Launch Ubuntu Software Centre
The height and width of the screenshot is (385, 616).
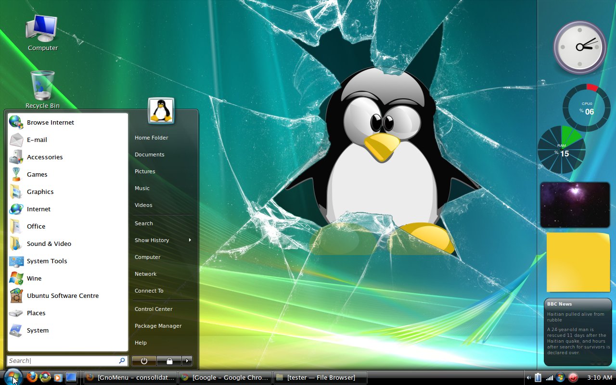coord(68,295)
